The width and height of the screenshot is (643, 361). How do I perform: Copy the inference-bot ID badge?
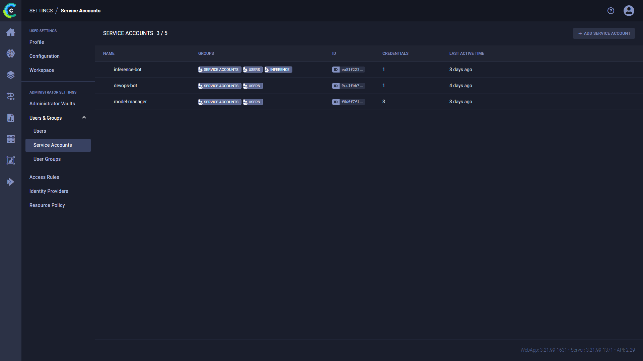coord(348,70)
